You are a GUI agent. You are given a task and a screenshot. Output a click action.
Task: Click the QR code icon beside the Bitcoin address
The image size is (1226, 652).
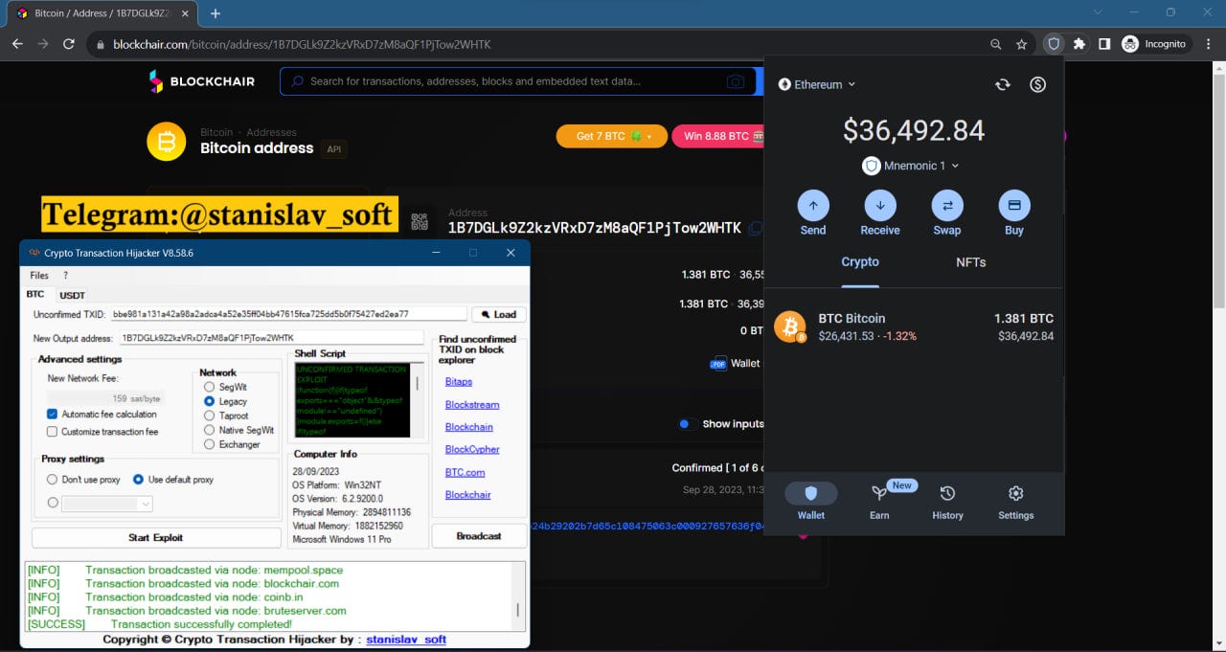coord(419,220)
